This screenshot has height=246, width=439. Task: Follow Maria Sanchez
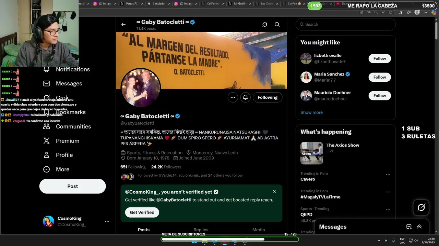(380, 77)
